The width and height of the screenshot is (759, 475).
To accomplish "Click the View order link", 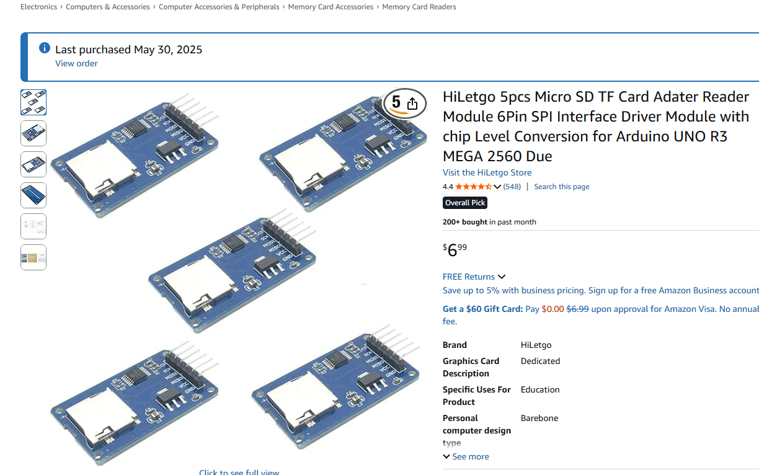I will coord(76,63).
